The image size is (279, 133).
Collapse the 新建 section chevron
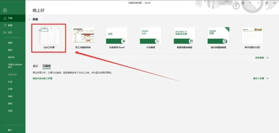[x=29, y=19]
